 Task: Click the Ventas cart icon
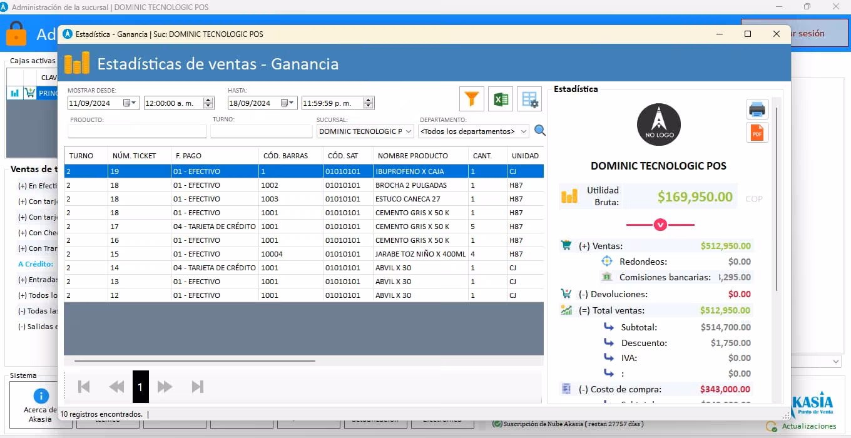tap(566, 246)
